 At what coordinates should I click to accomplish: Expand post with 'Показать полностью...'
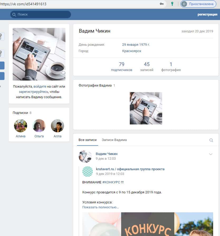tap(101, 207)
